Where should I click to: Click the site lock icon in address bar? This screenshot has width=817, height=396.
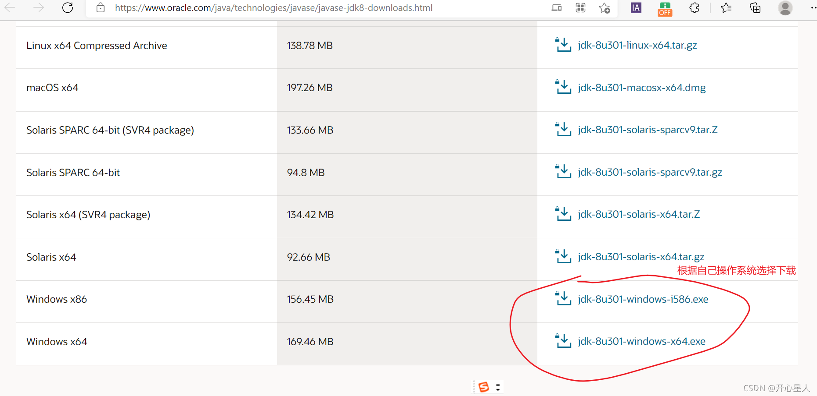[101, 7]
